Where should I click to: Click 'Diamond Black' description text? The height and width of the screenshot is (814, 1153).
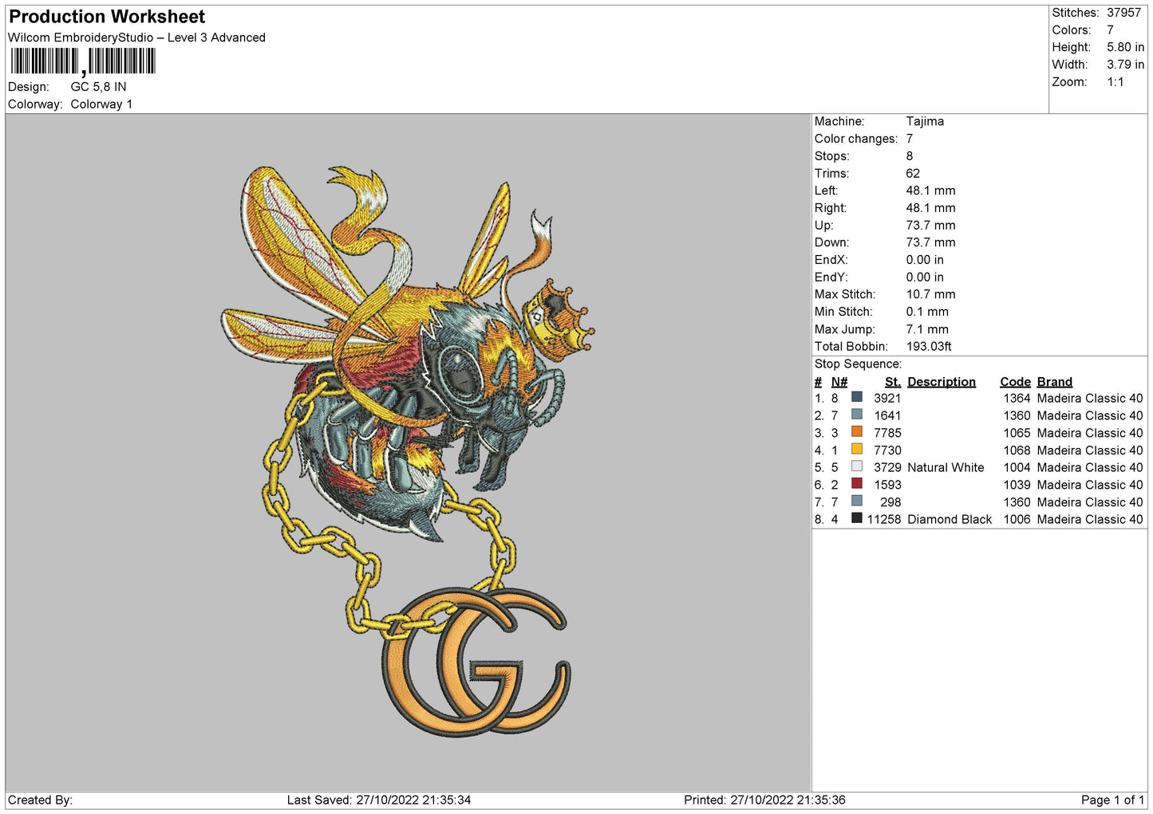(x=950, y=519)
